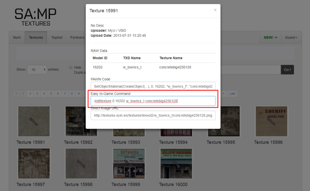Click the Texture 15997 caption
The width and height of the screenshot is (310, 191).
click(x=31, y=184)
